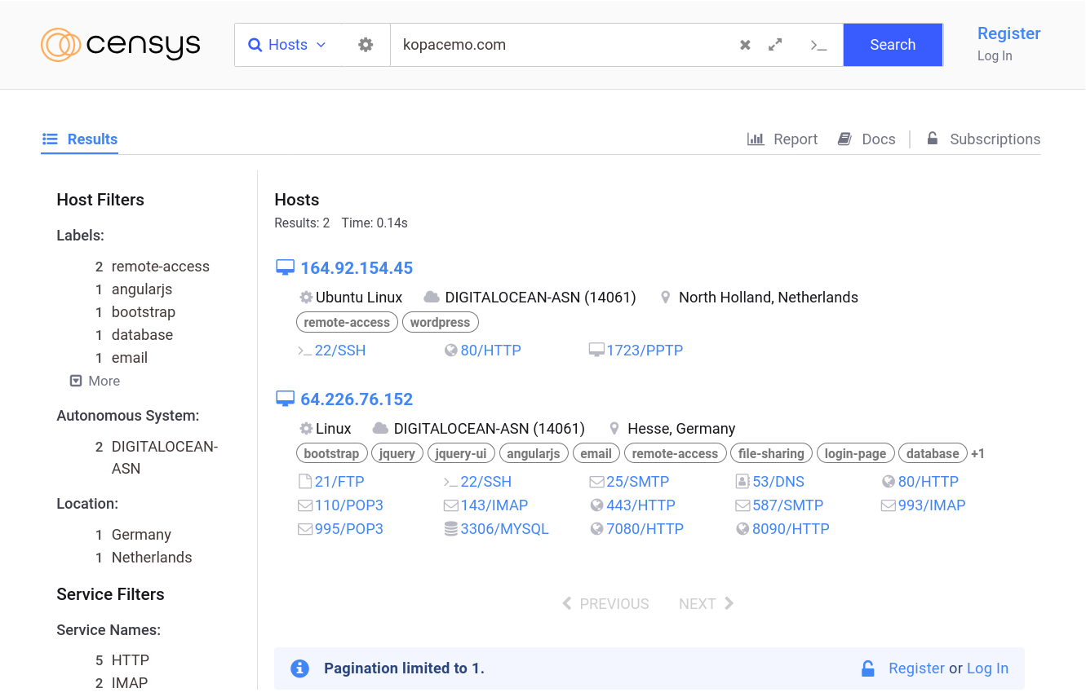Screen dimensions: 1086x697
Task: Click Register in the top header
Action: point(1008,33)
